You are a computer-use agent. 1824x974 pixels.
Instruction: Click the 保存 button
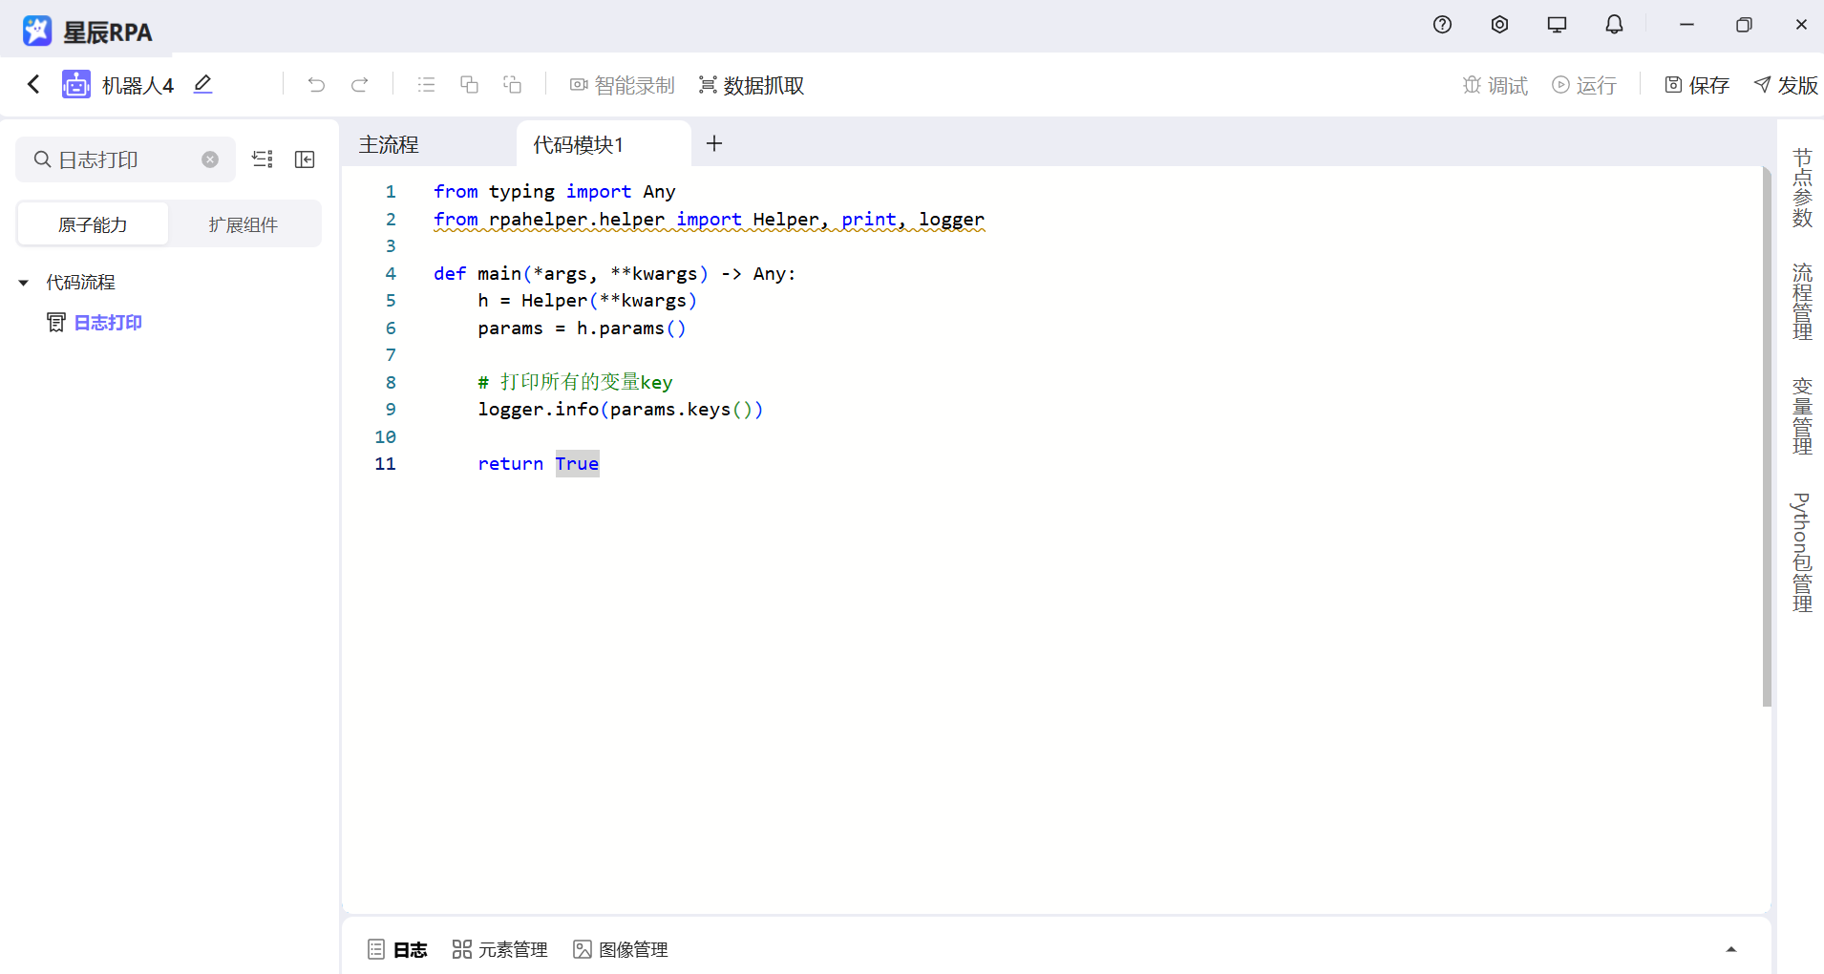(1697, 85)
